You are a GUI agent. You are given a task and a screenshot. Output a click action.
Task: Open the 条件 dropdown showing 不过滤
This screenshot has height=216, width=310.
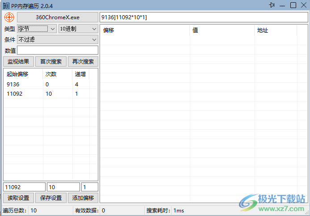click(x=57, y=39)
